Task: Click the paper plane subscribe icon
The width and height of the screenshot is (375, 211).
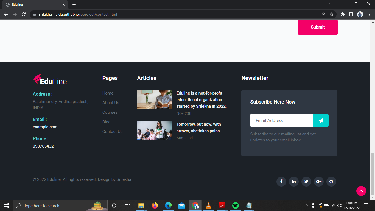Action: 321,120
